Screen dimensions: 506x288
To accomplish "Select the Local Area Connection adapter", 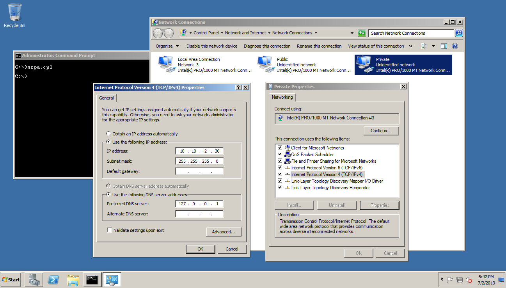I will pyautogui.click(x=166, y=64).
